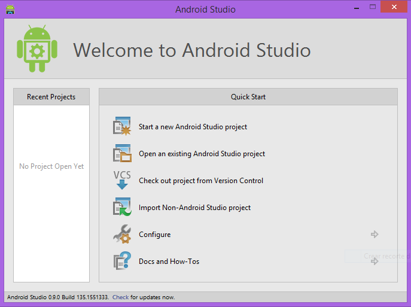Click the open existing project folder icon
Image resolution: width=411 pixels, height=307 pixels.
pyautogui.click(x=122, y=153)
